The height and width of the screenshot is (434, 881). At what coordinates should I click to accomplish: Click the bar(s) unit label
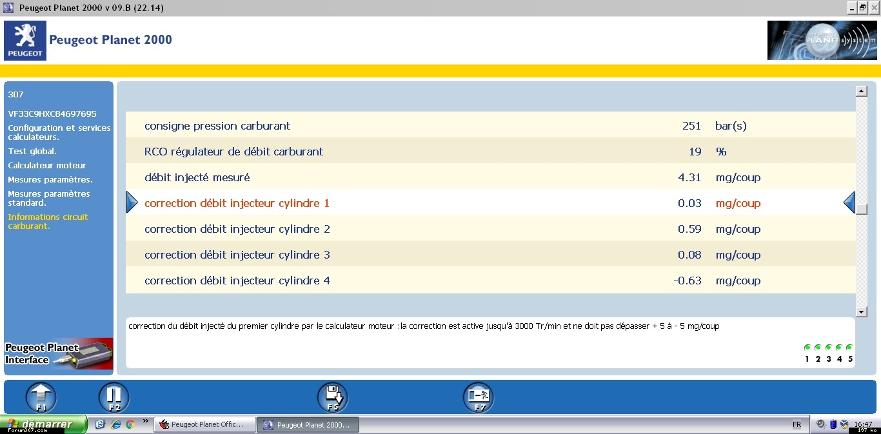(731, 126)
